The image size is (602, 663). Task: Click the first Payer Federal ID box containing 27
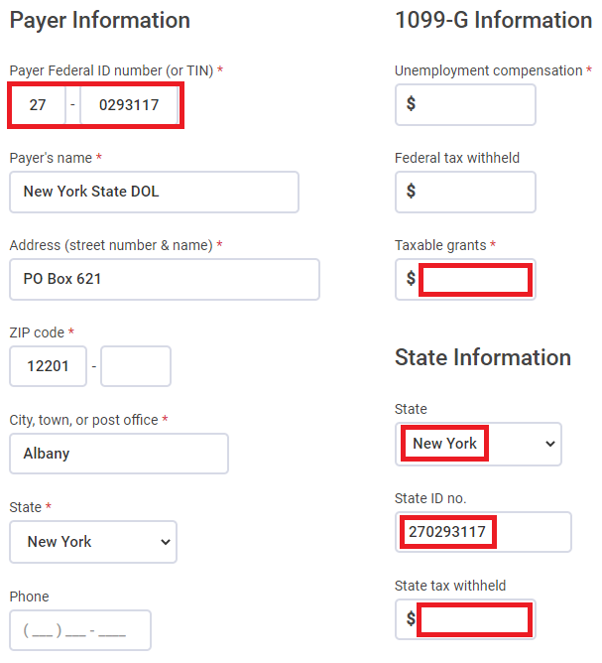[38, 104]
